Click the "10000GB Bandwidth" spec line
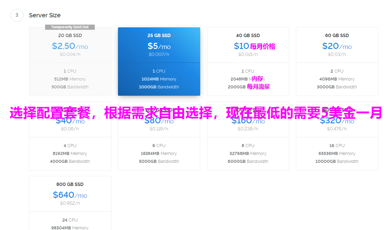Viewport: 391px width, 230px height. point(337,161)
